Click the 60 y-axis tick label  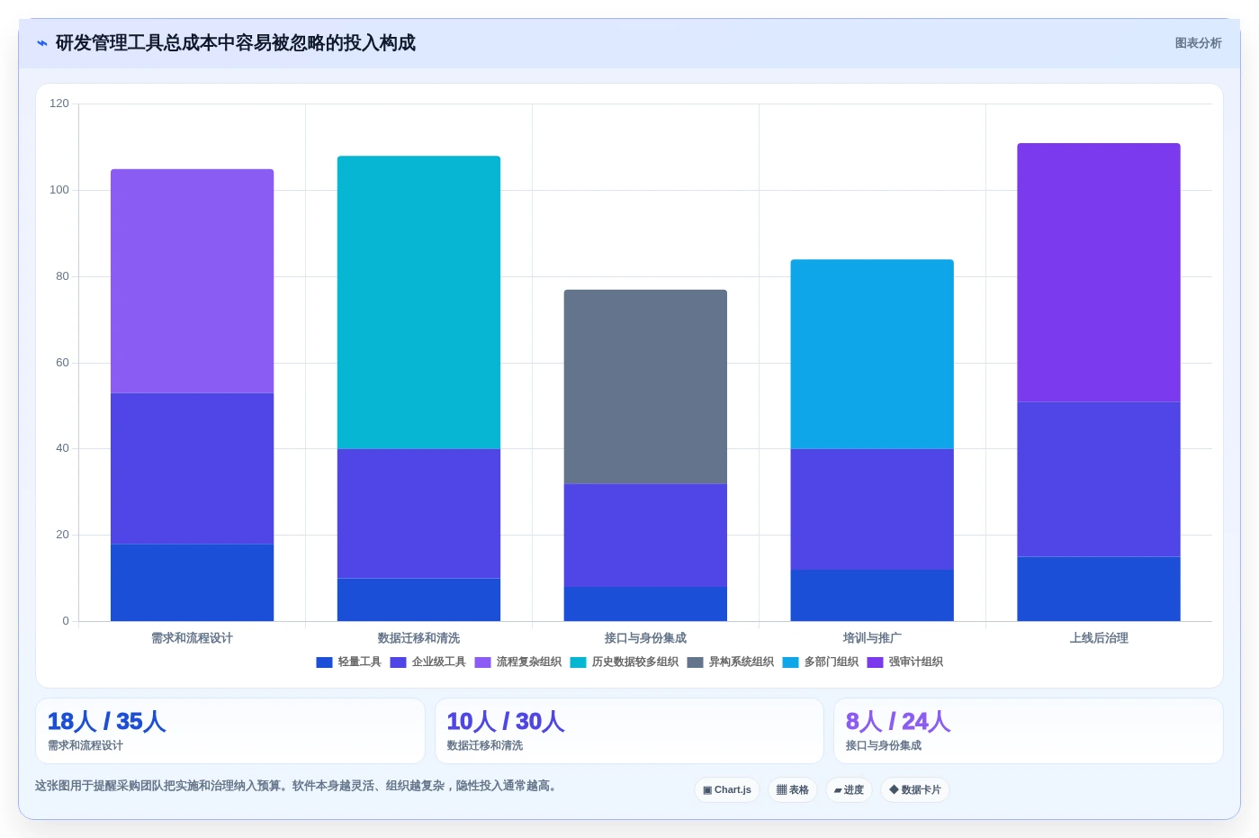[62, 363]
